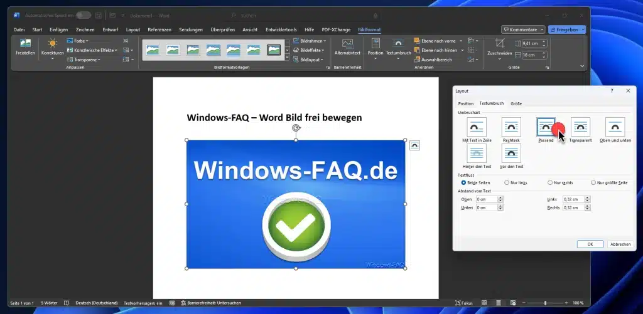Open the Textumbruch dropdown in the ribbon
This screenshot has height=314, width=643.
(x=398, y=49)
